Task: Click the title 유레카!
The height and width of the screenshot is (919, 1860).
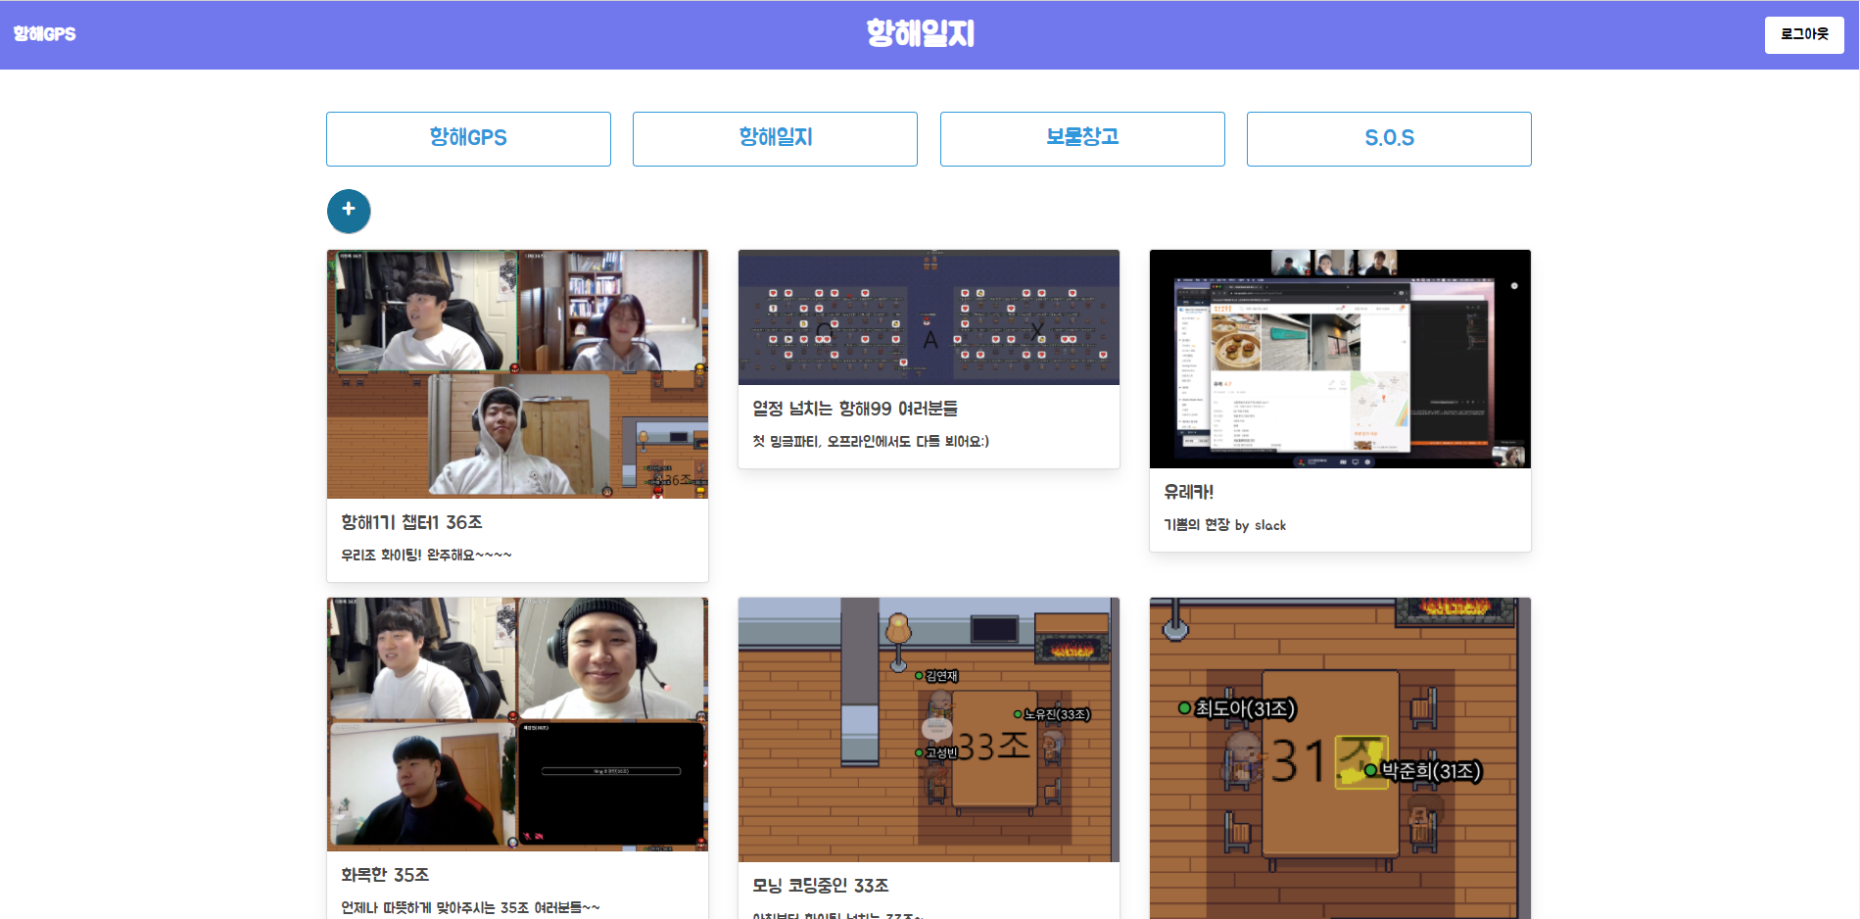Action: coord(1188,492)
